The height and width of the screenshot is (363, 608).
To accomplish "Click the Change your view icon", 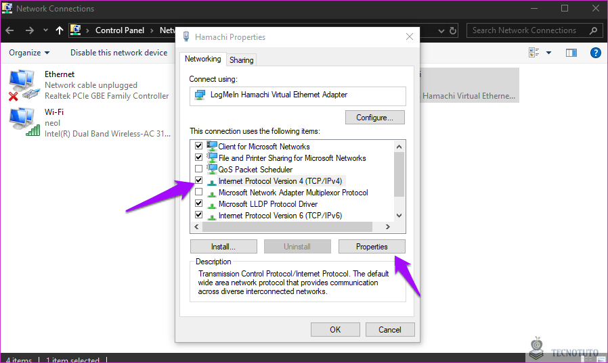I will pyautogui.click(x=534, y=53).
